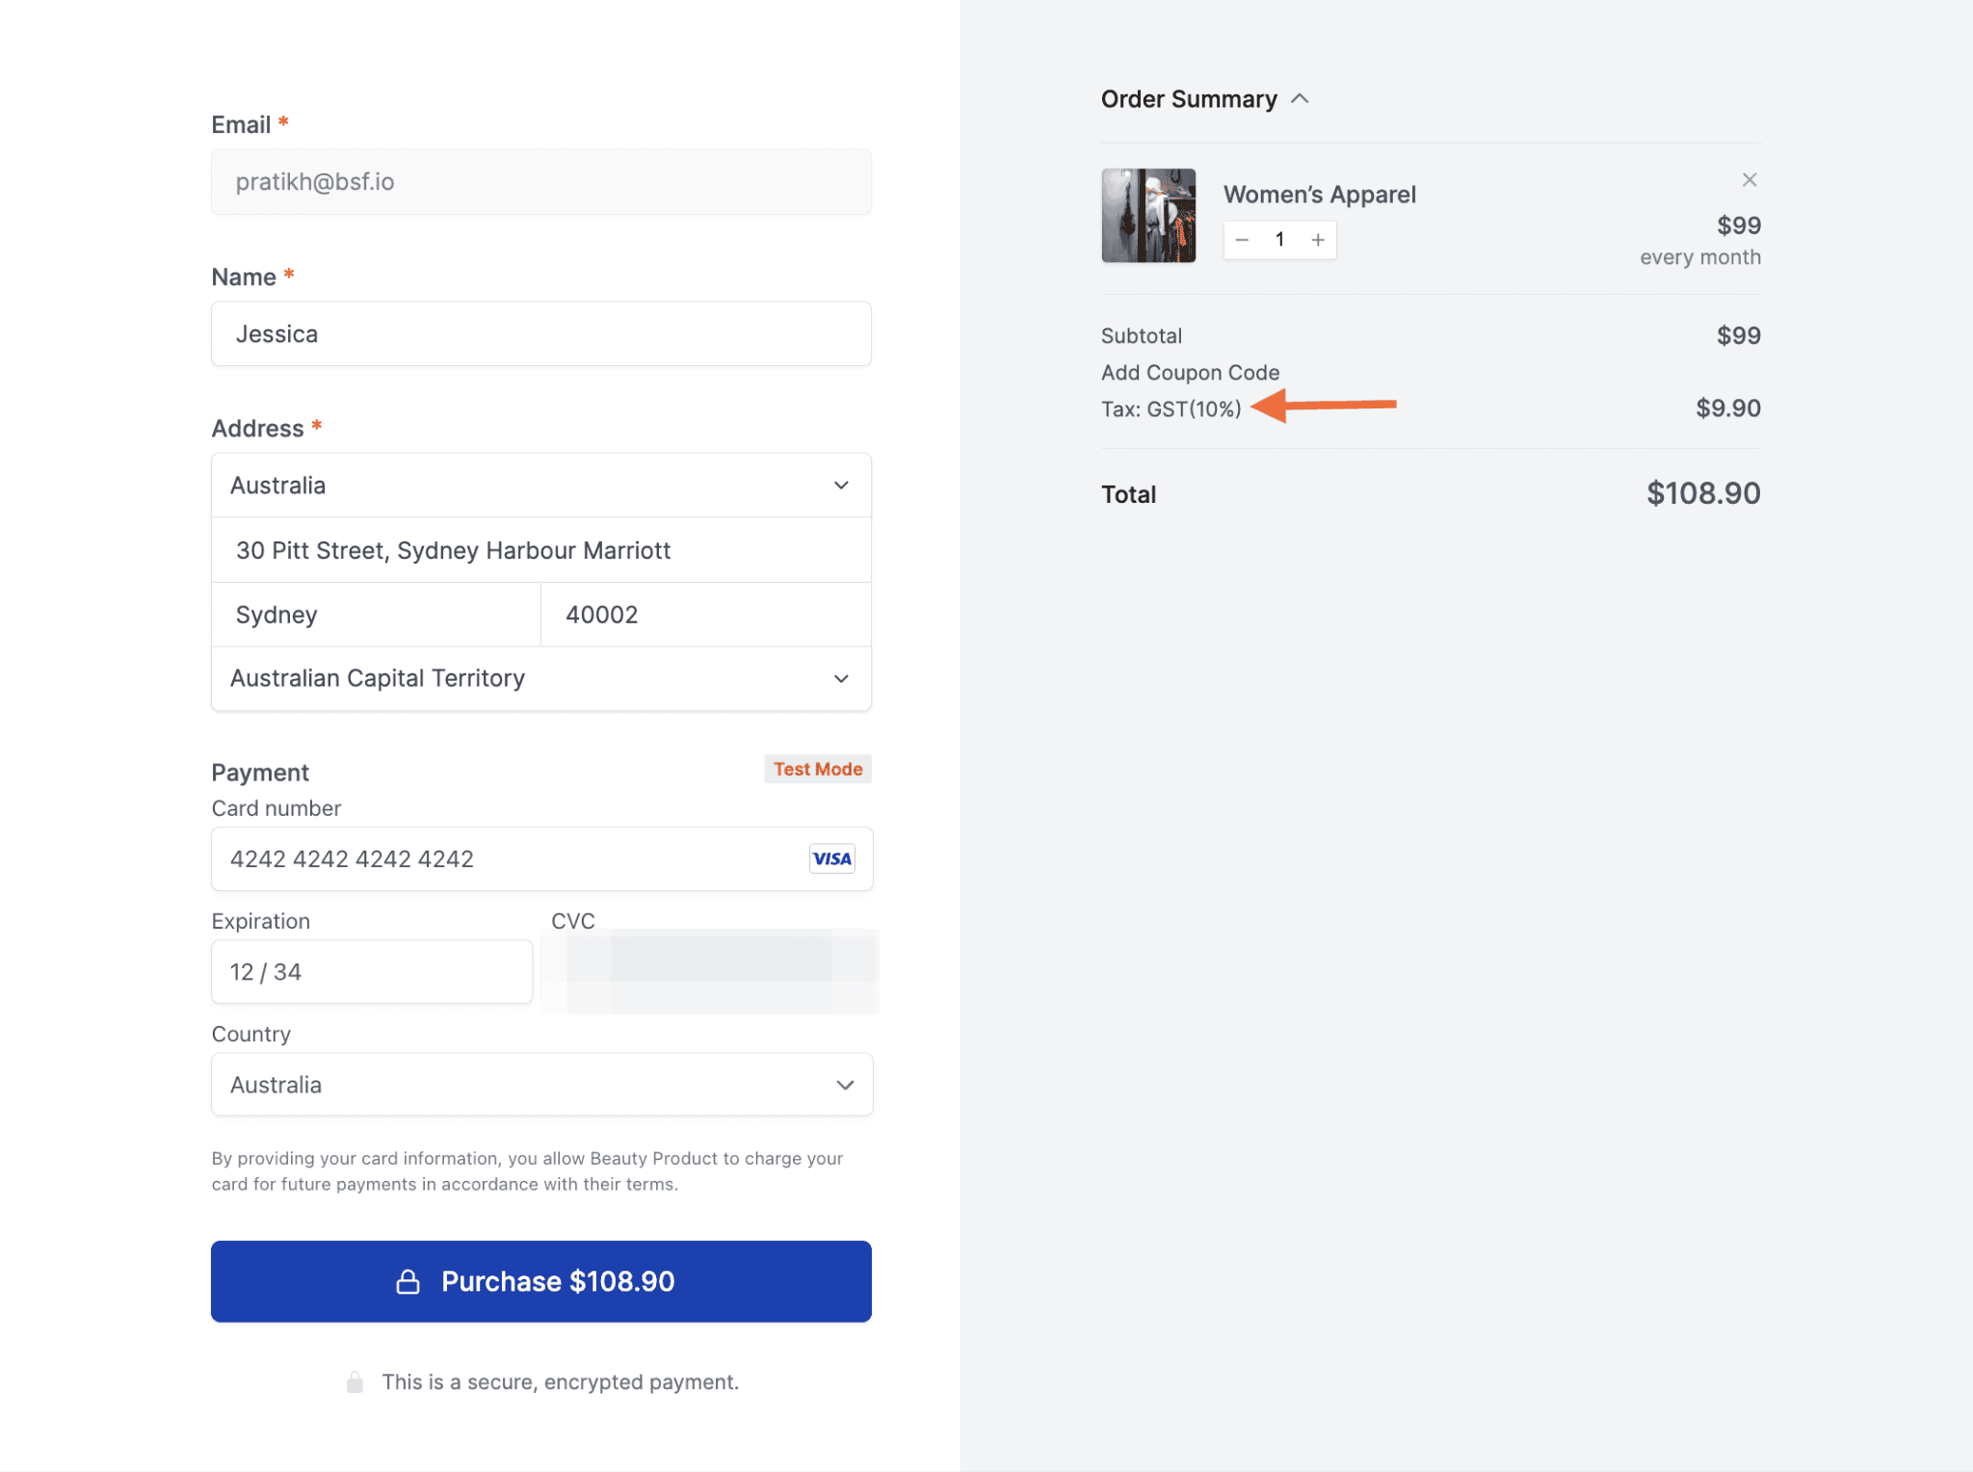Viewport: 1973px width, 1472px height.
Task: Click Add Coupon Code link
Action: [1190, 373]
